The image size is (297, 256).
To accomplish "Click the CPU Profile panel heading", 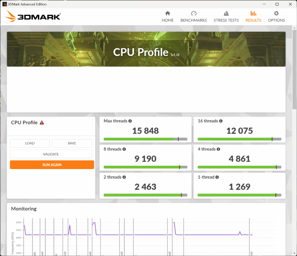I will (x=24, y=123).
